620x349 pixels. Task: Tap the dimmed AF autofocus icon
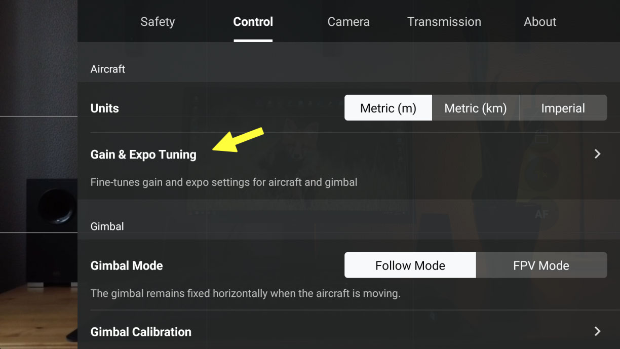[x=541, y=214]
